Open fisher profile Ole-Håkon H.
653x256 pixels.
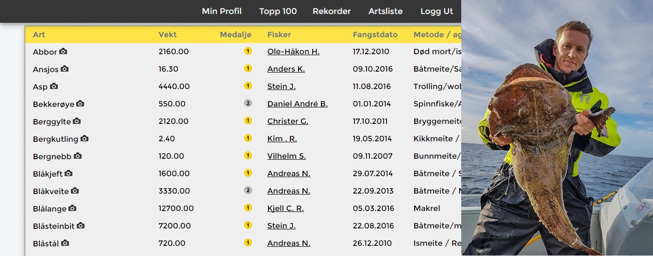[x=293, y=51]
